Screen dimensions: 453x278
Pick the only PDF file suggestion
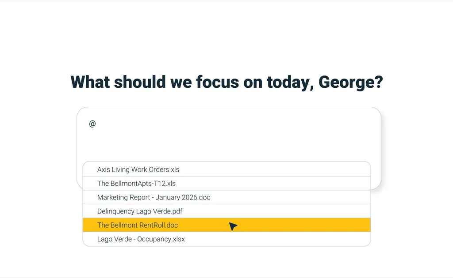coord(140,211)
